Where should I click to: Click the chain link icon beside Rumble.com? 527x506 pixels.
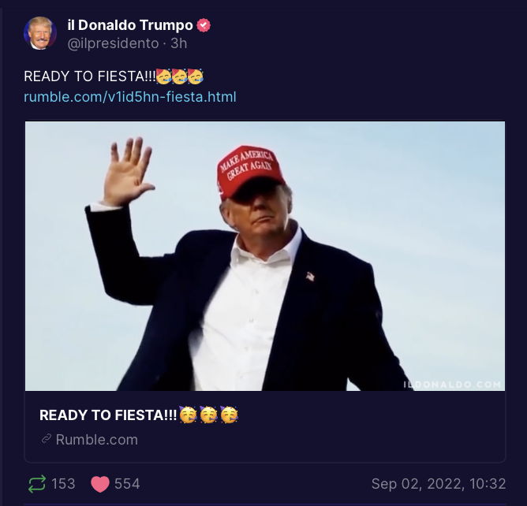coord(47,438)
